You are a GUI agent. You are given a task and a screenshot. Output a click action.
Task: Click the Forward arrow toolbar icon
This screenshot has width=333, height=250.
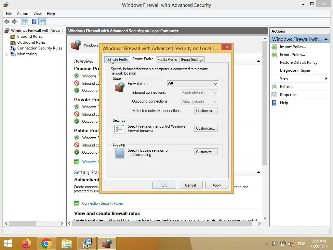tap(14, 21)
